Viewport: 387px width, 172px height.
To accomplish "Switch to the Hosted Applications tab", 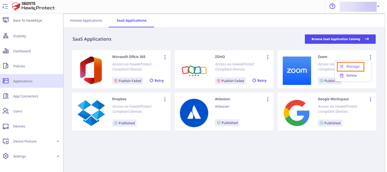I will [x=86, y=20].
